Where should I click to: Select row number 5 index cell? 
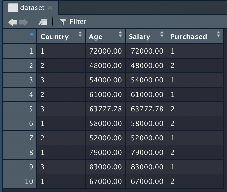19,109
